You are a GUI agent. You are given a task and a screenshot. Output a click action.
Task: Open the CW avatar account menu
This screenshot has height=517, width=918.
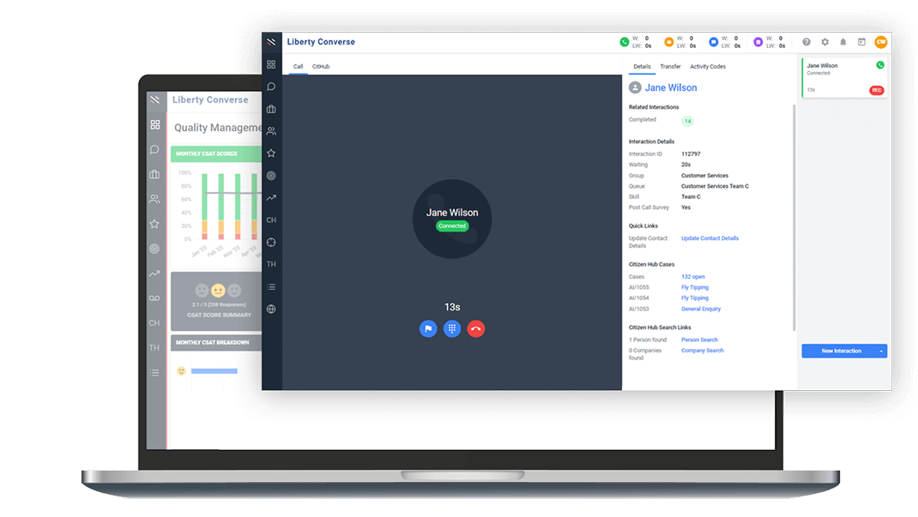coord(882,41)
